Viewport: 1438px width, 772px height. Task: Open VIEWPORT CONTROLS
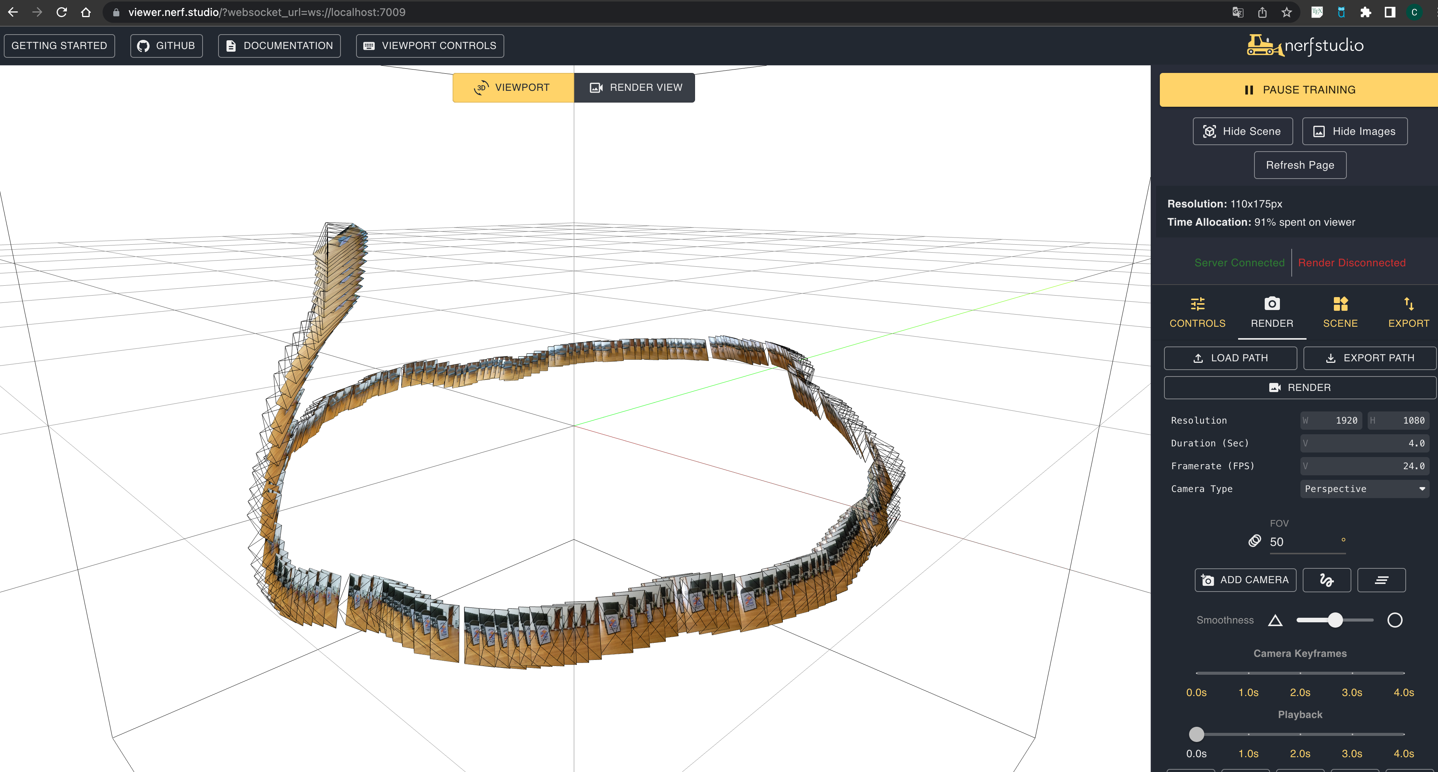430,45
